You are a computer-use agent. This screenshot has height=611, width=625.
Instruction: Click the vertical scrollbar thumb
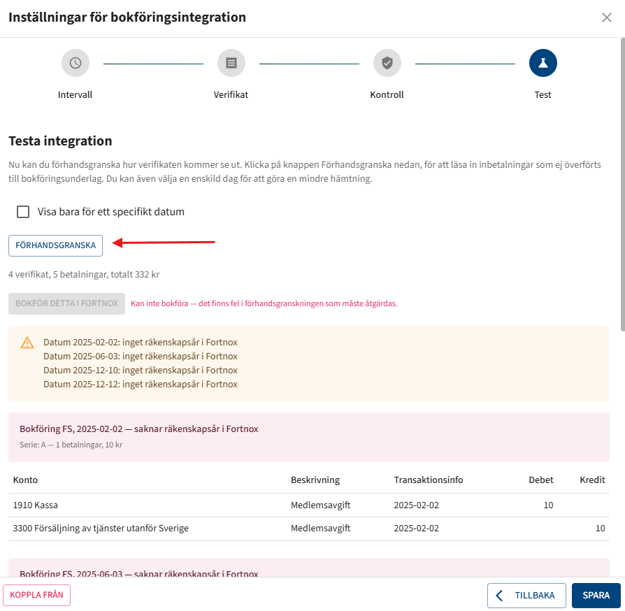click(623, 184)
